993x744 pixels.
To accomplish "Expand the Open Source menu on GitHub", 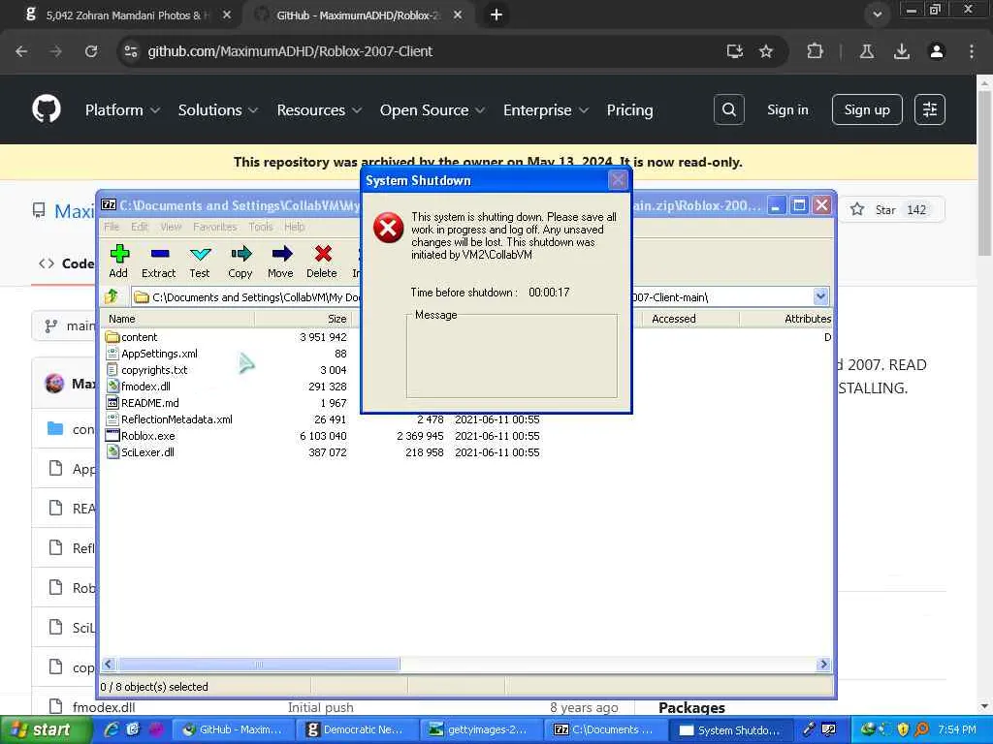I will (x=432, y=110).
